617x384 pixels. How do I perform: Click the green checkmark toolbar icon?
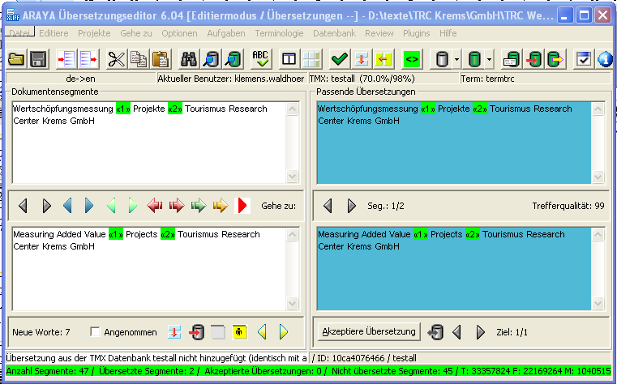tap(340, 58)
